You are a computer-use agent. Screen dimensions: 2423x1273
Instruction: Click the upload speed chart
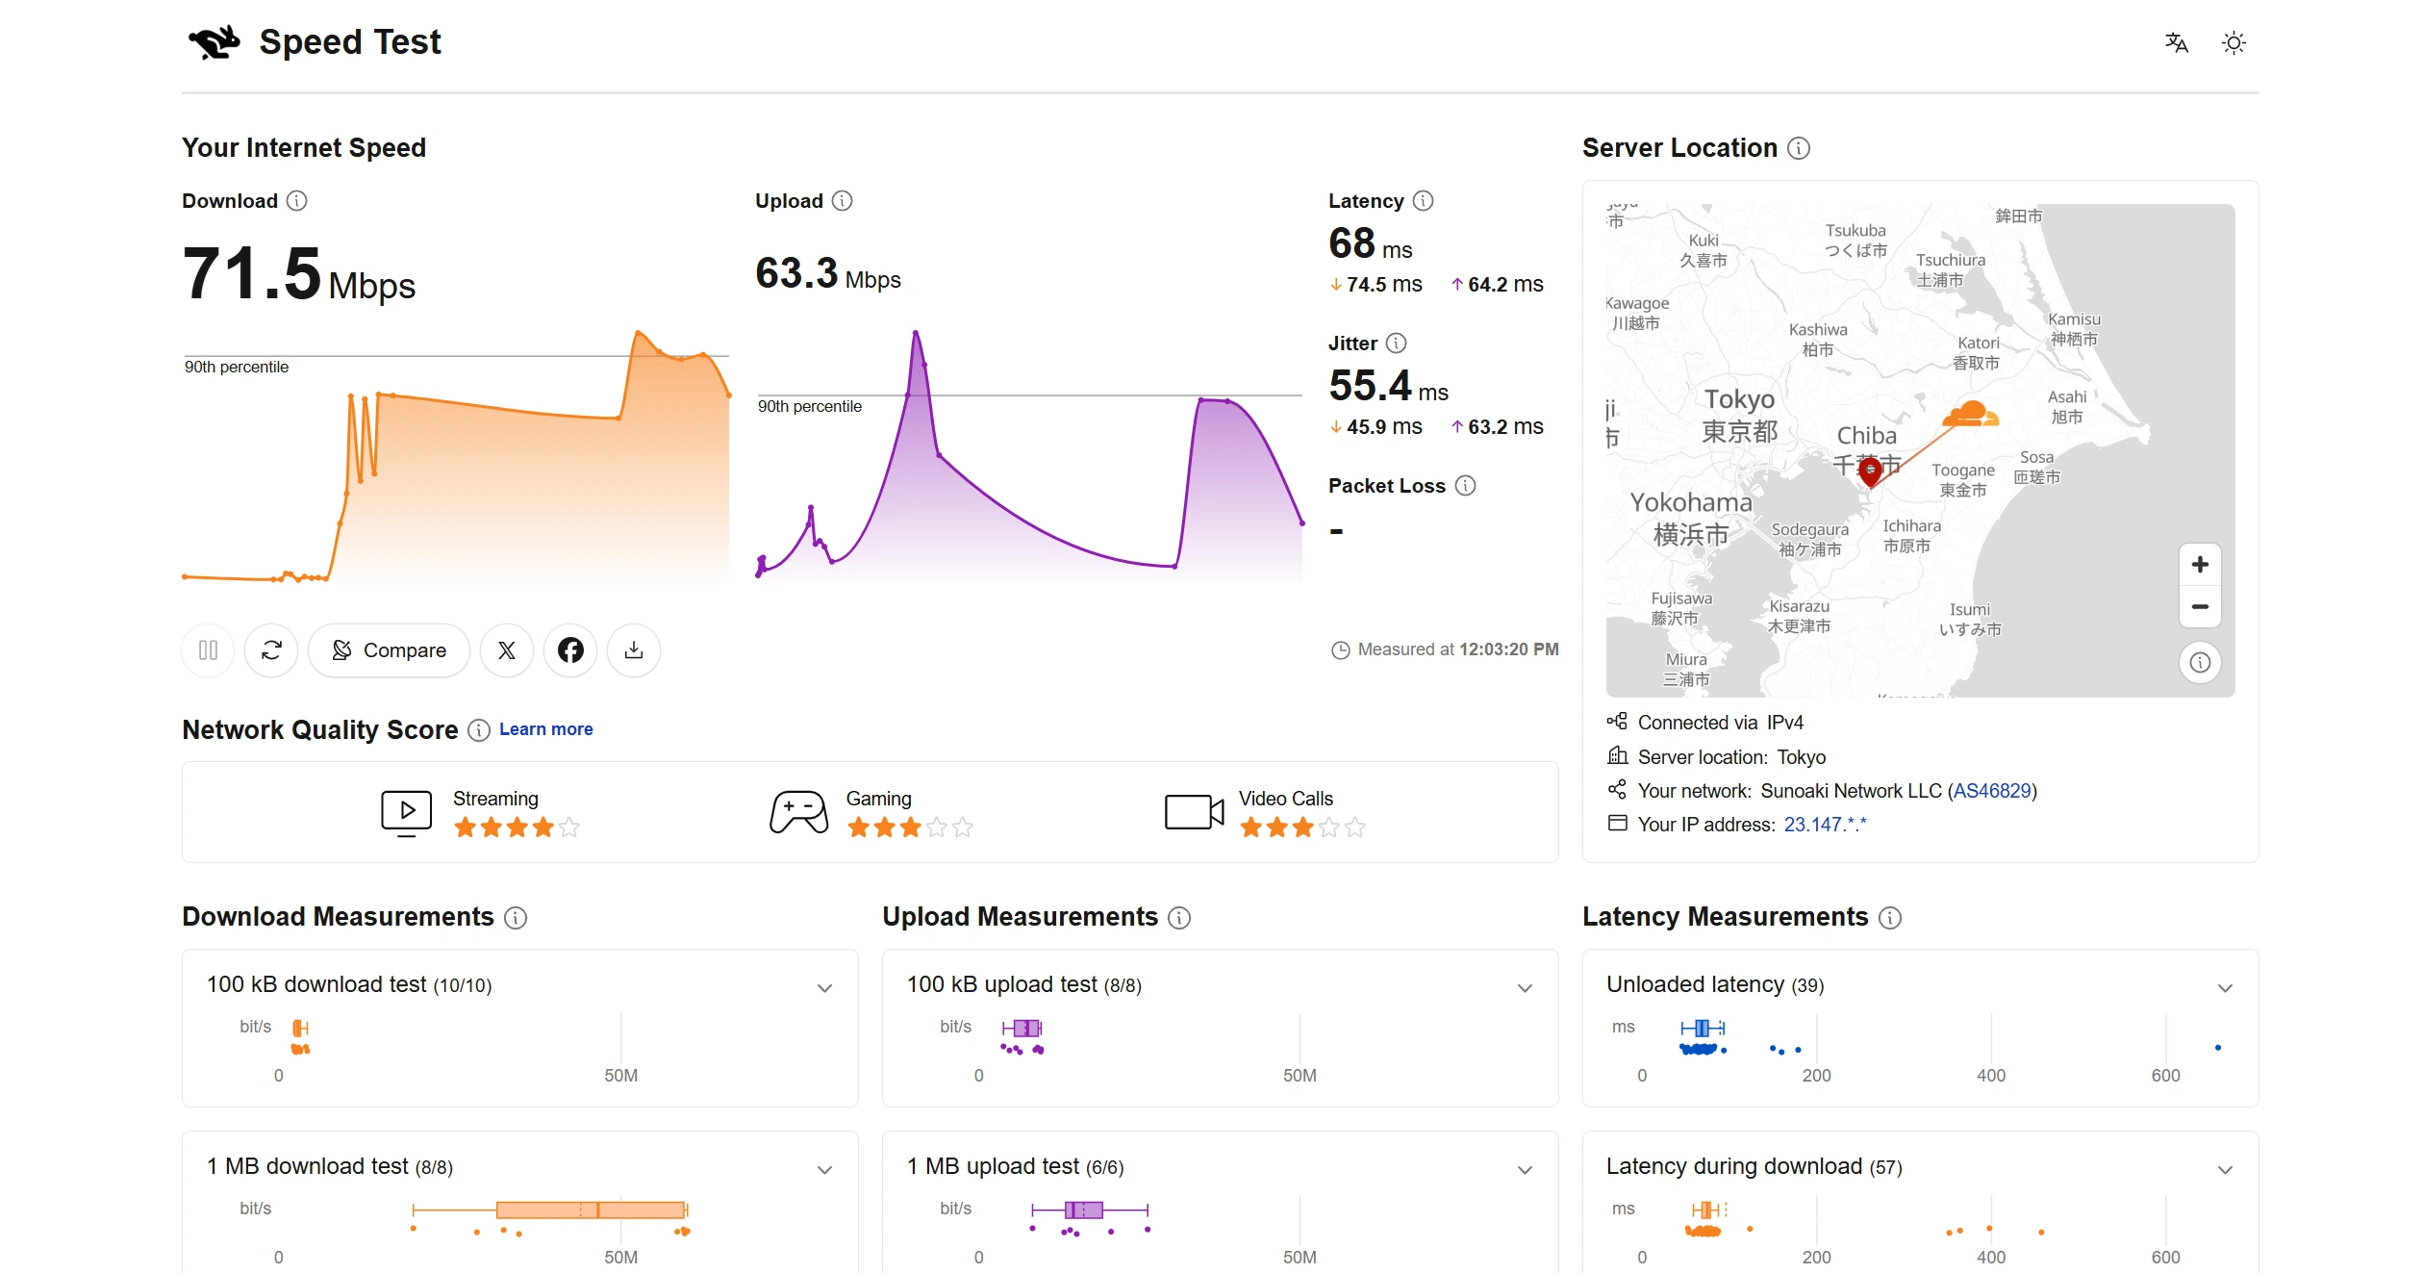pyautogui.click(x=1029, y=454)
